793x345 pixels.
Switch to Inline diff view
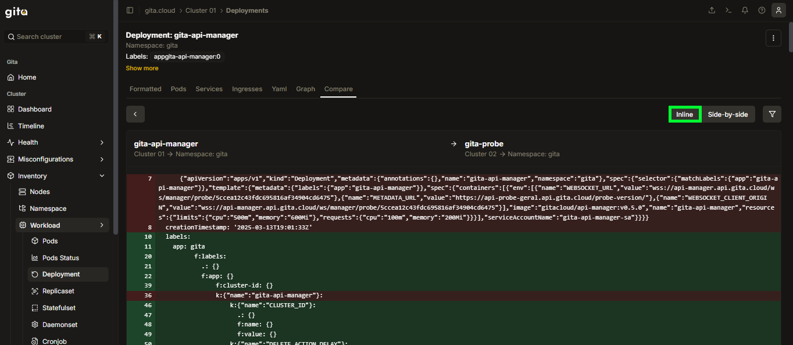pos(685,114)
